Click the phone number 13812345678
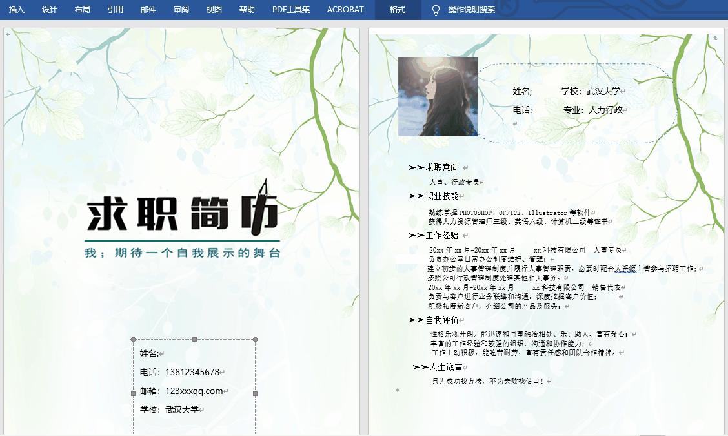This screenshot has height=436, width=728. (194, 371)
